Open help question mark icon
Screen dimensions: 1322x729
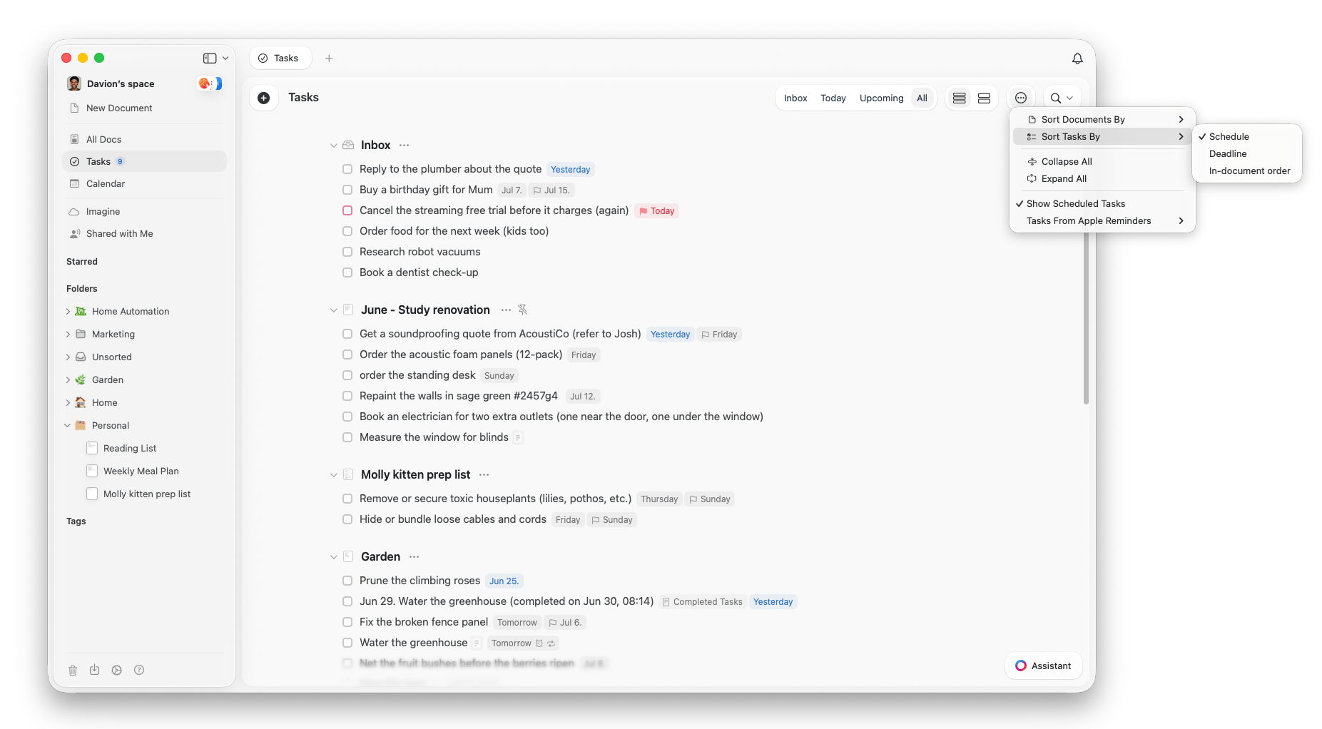click(139, 670)
